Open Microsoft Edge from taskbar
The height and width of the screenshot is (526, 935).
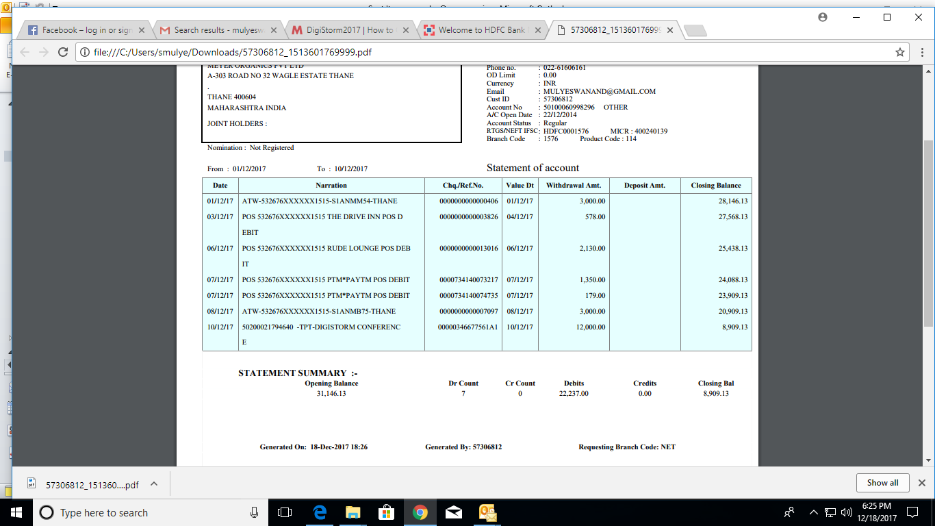tap(319, 512)
